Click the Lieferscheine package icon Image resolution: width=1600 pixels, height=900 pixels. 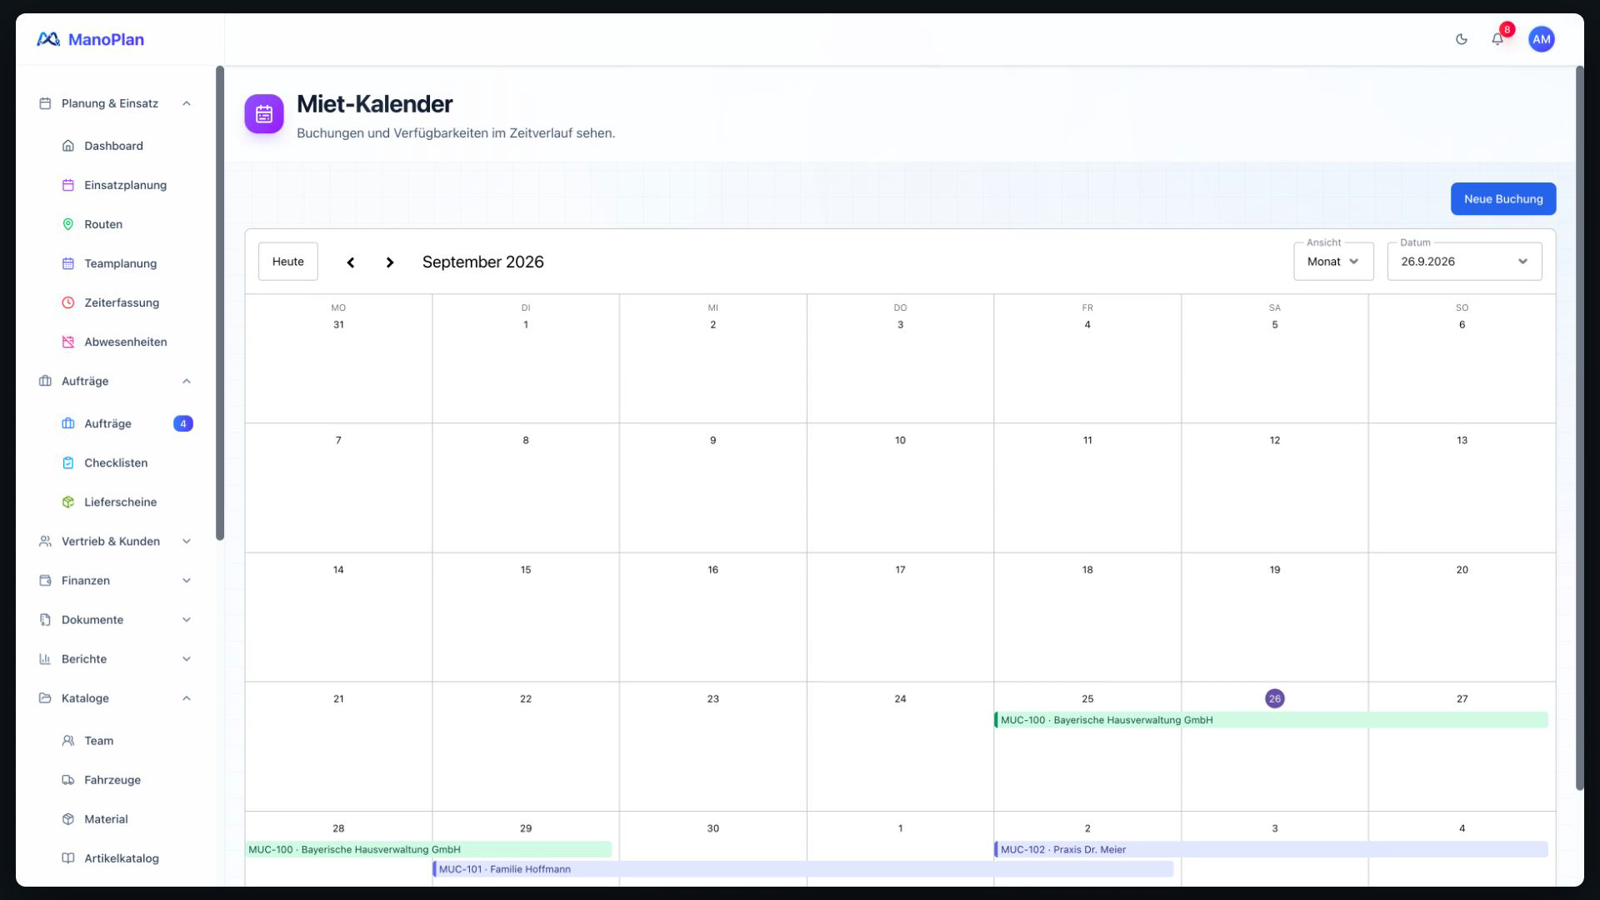68,502
